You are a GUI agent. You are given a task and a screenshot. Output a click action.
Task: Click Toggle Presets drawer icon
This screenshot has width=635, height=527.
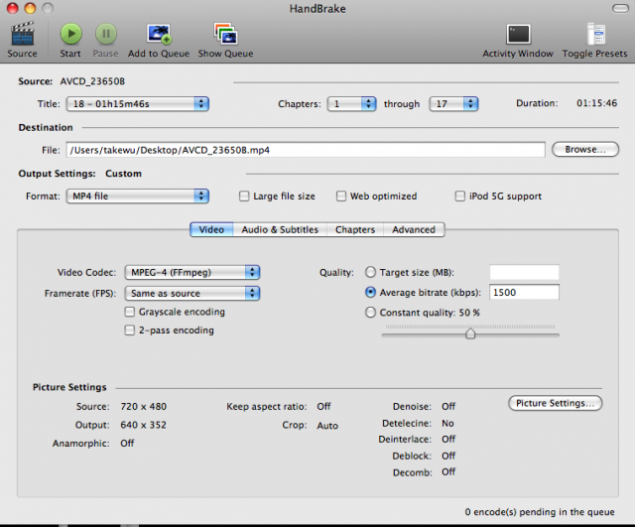tap(595, 34)
